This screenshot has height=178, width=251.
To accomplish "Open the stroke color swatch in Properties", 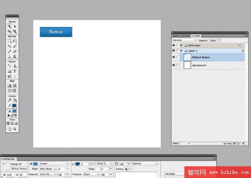I will click(77, 164).
